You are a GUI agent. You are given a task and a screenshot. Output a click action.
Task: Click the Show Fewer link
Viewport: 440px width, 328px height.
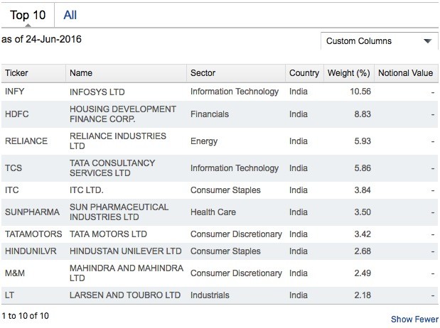pos(414,319)
